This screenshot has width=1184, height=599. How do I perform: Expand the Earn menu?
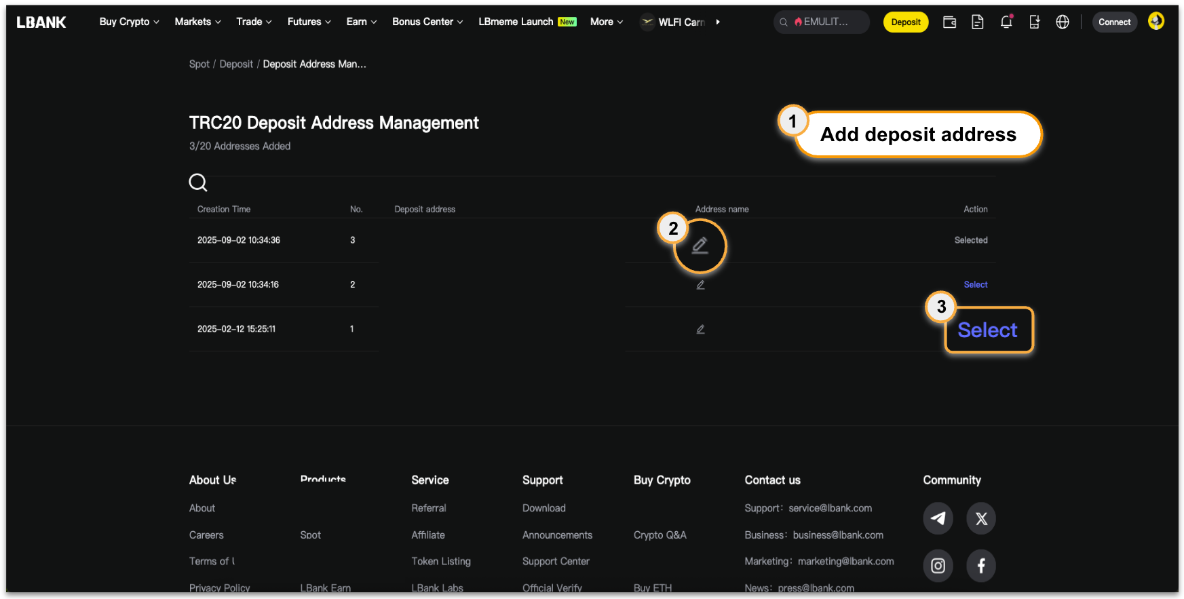point(361,22)
